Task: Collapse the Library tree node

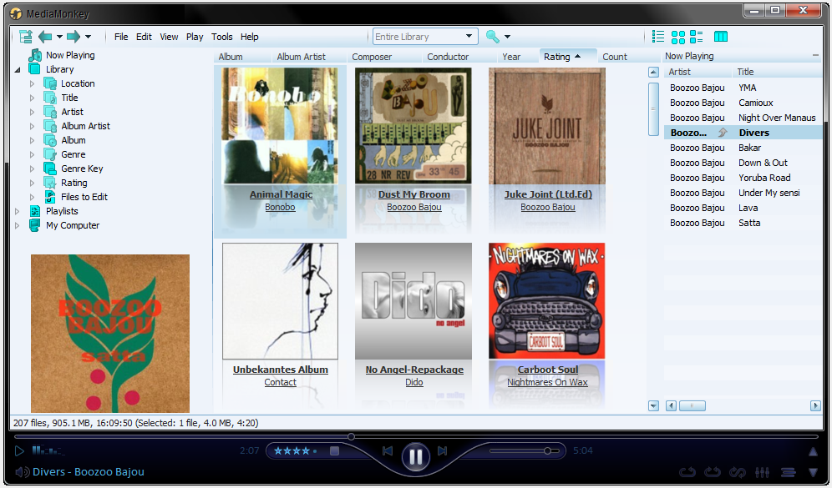Action: pos(18,70)
